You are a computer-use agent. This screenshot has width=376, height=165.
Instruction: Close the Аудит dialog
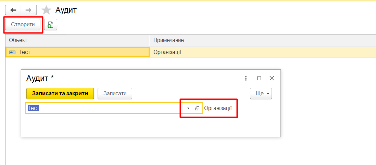272,78
